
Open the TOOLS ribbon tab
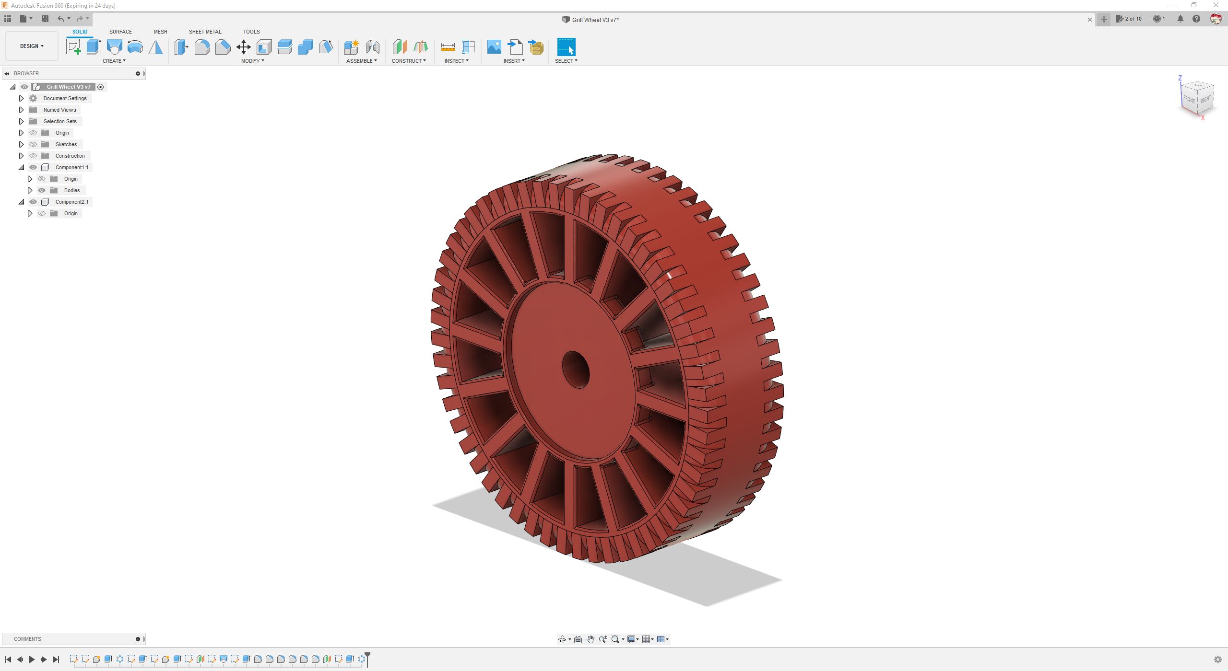click(251, 32)
